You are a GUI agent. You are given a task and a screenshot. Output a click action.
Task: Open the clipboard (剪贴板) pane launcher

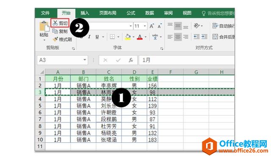pos(73,49)
